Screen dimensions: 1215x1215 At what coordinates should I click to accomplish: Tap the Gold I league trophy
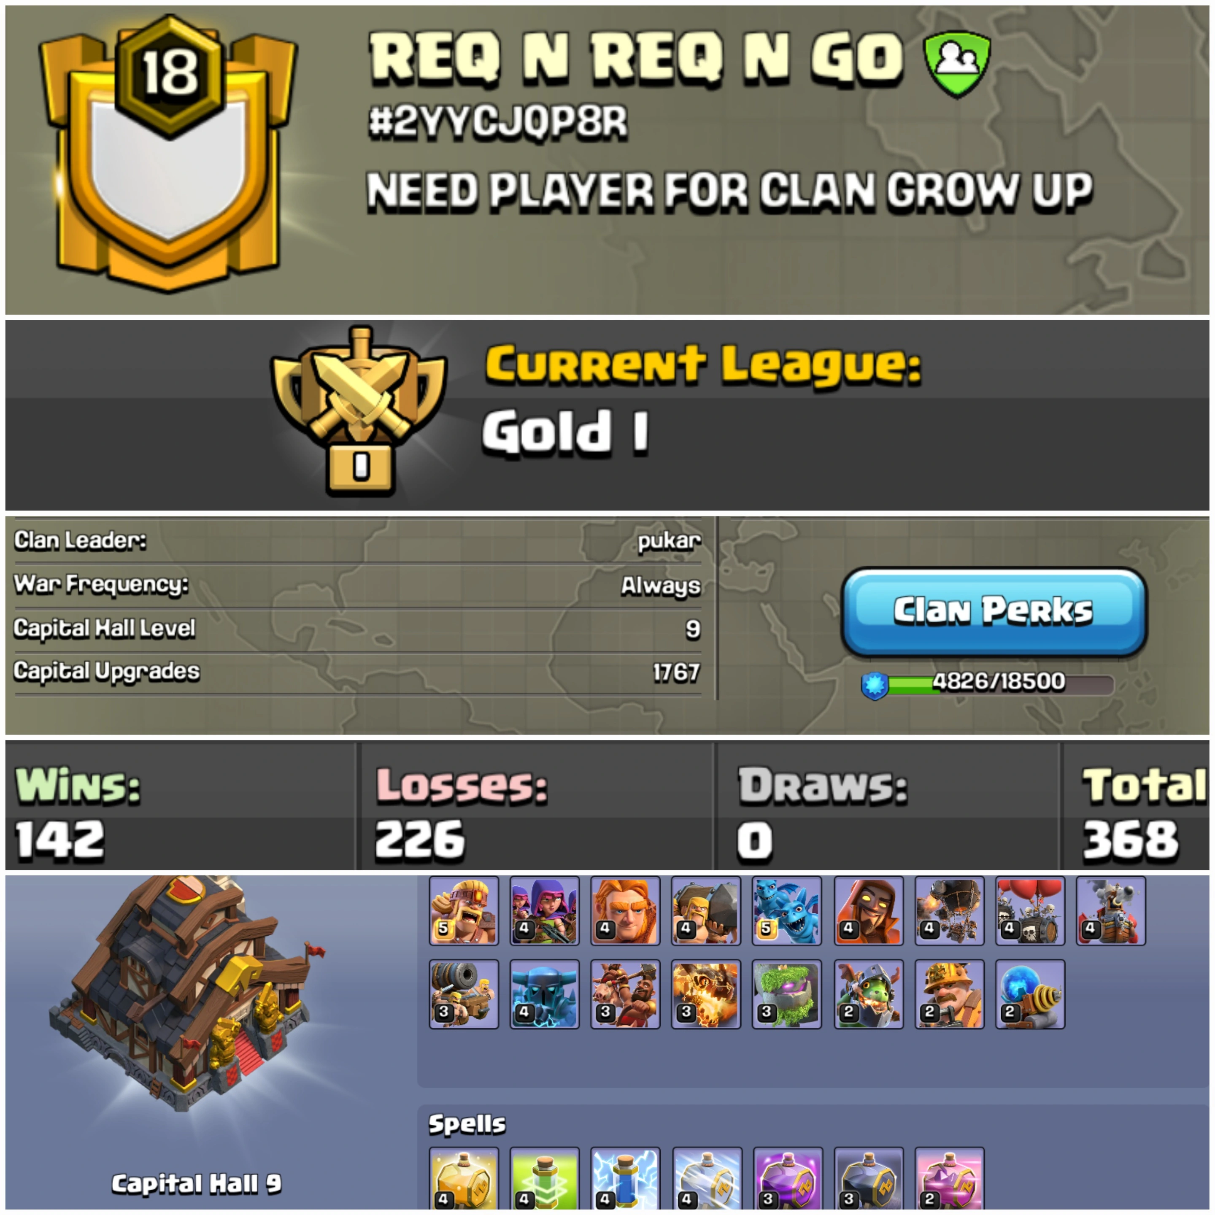click(x=359, y=410)
